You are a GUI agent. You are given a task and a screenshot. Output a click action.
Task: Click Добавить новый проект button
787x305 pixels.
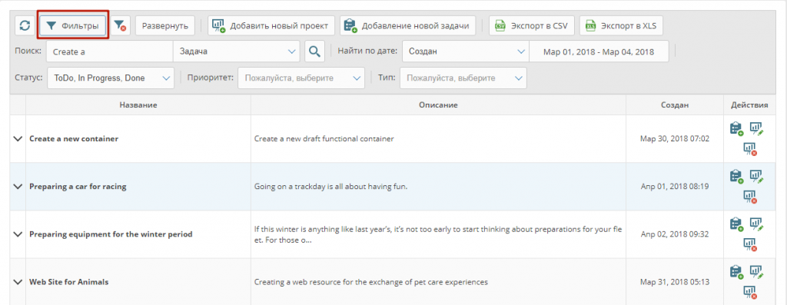(271, 25)
